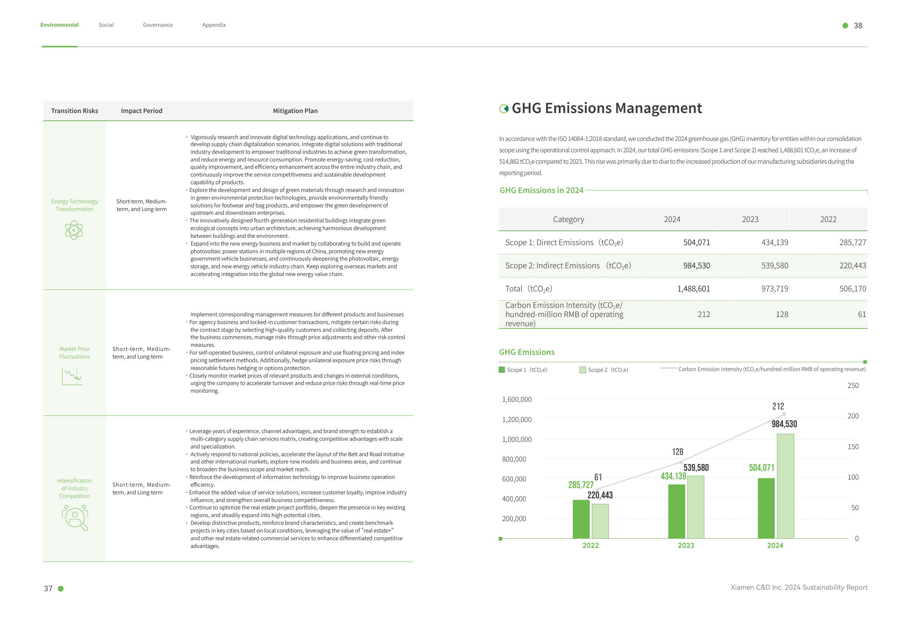Select the 2024 Scope 2 bar
The width and height of the screenshot is (911, 618).
coord(785,486)
